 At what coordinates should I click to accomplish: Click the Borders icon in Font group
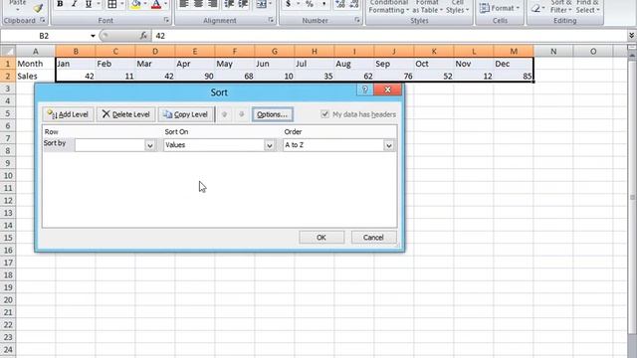(x=112, y=4)
